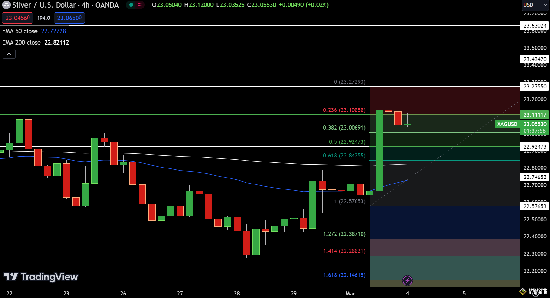
Task: Click the 194.0 spread value
Action: click(x=44, y=18)
